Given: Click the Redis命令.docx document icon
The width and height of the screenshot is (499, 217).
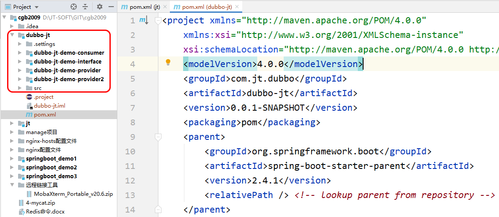Looking at the screenshot, I should [21, 211].
